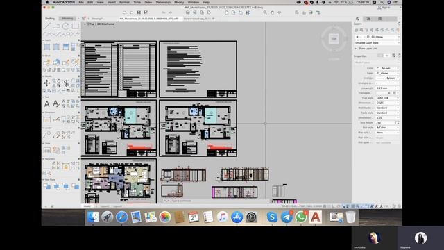Open WhatsApp from the Dock

301,217
